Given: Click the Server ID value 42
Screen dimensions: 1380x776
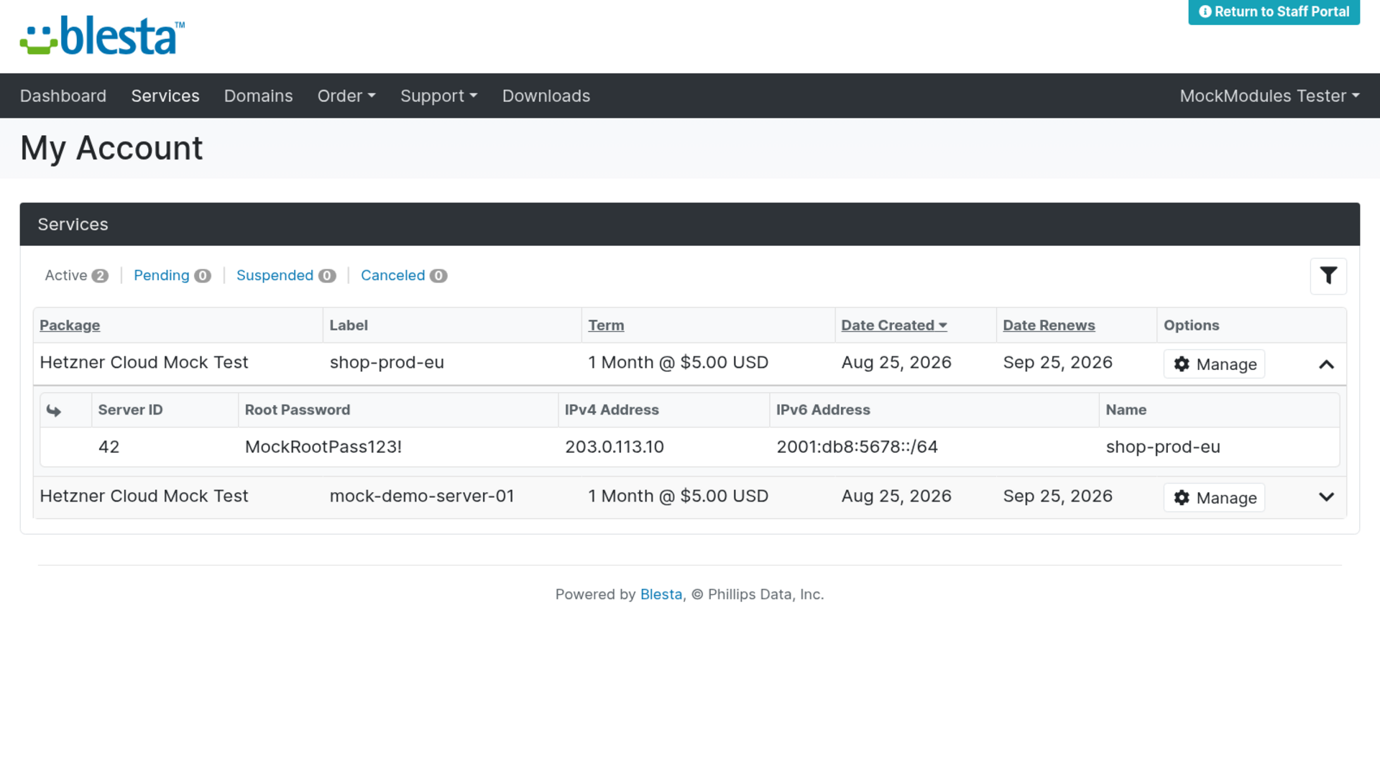Looking at the screenshot, I should [109, 447].
